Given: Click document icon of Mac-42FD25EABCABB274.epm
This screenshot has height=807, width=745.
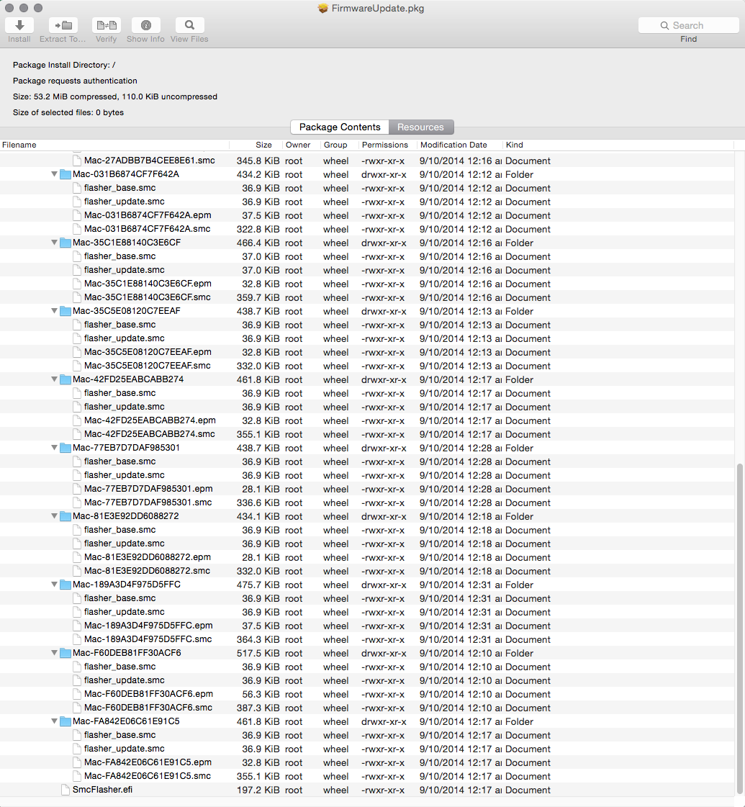Looking at the screenshot, I should [x=77, y=420].
